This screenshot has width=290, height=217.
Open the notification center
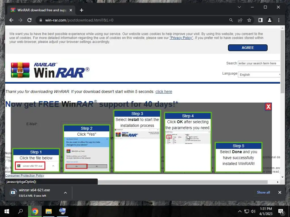[281, 211]
